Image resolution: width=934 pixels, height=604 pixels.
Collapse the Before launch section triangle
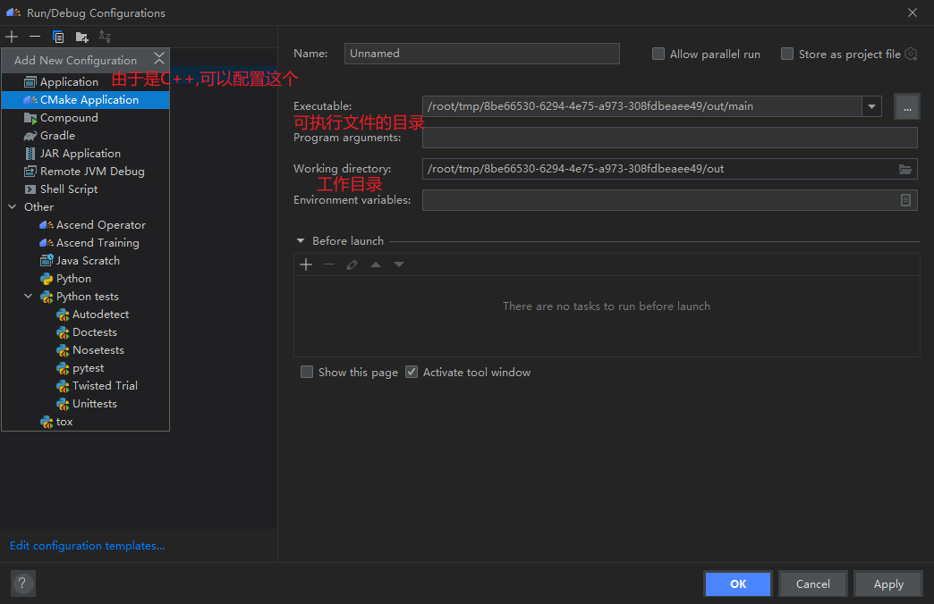[301, 241]
